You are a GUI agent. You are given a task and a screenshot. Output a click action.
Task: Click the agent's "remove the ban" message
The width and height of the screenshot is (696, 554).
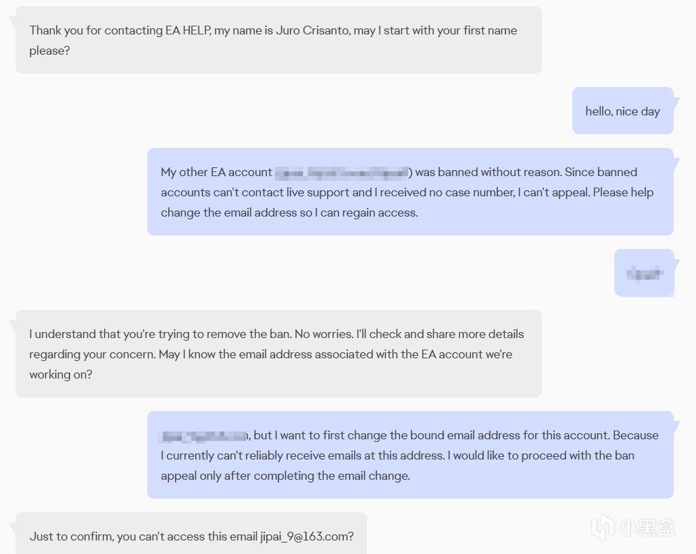(x=278, y=354)
